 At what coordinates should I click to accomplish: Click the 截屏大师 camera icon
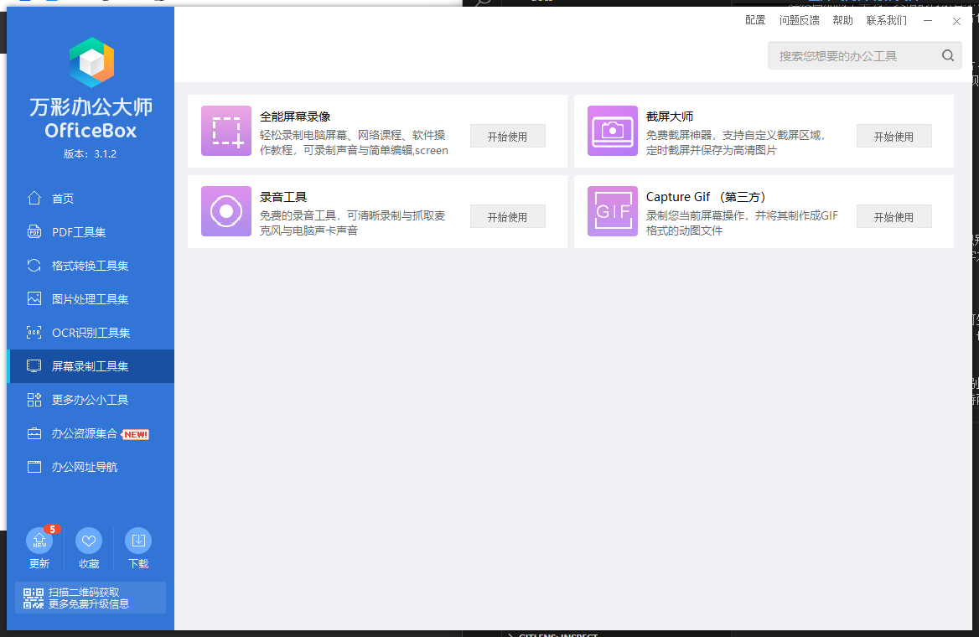click(613, 131)
